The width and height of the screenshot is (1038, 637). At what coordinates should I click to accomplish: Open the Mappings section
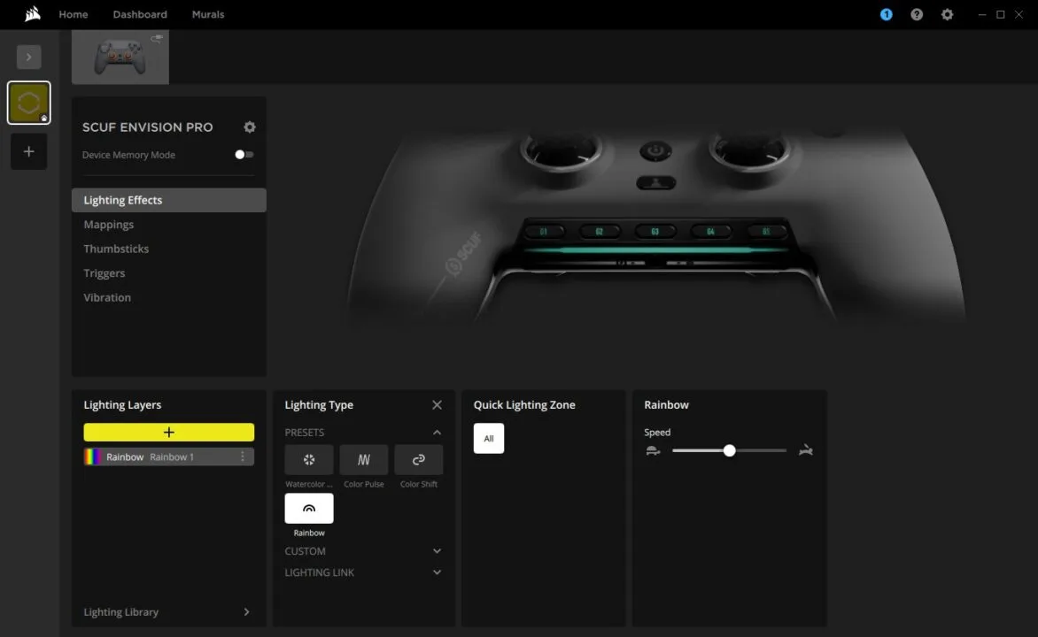click(108, 224)
